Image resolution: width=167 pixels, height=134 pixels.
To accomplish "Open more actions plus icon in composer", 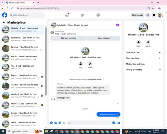I will pos(51,123).
